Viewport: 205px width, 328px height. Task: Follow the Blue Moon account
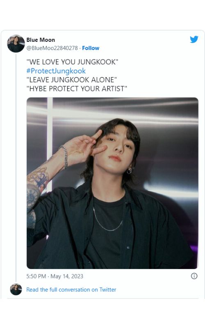(x=91, y=48)
